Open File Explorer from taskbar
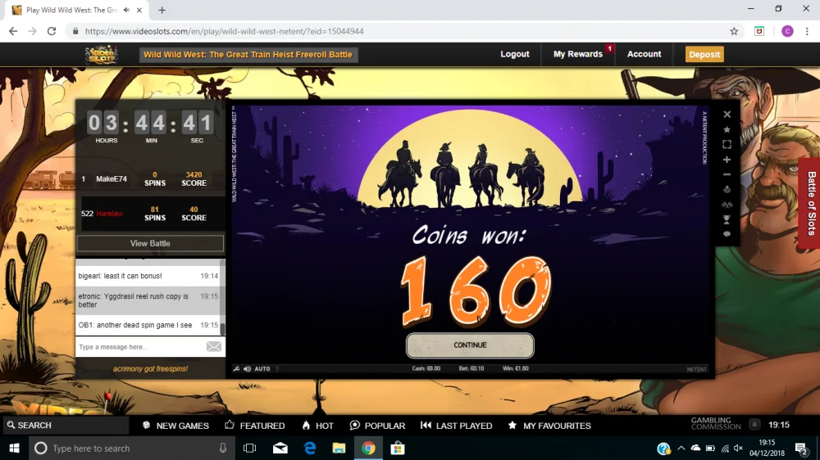 coord(339,449)
